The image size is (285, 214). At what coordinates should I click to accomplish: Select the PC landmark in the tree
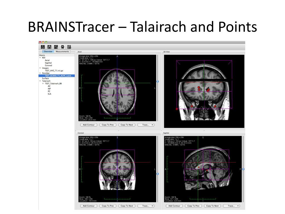coord(49,91)
